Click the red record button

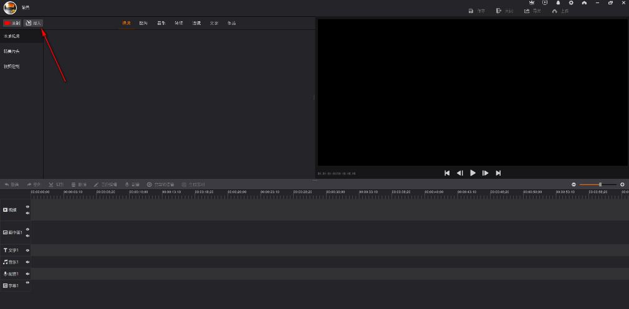12,23
